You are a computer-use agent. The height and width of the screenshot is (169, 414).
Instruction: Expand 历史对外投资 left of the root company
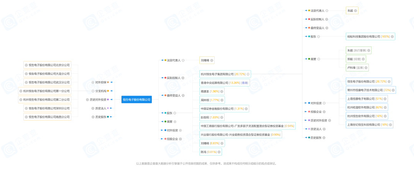(x=87, y=100)
